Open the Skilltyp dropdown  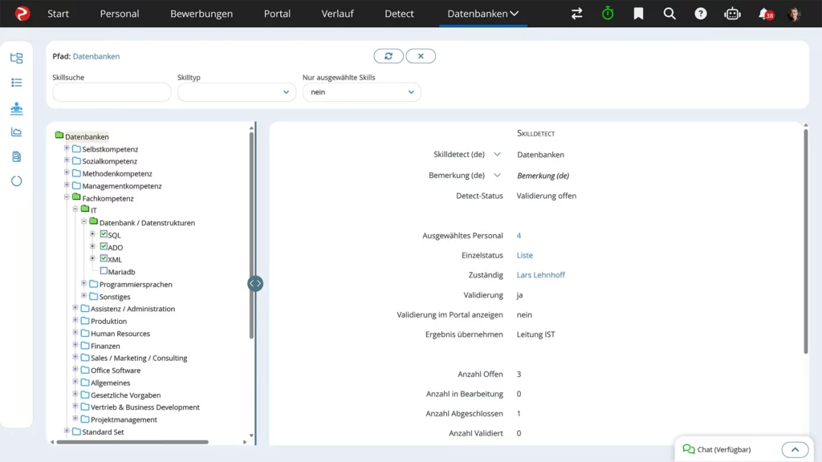click(236, 92)
